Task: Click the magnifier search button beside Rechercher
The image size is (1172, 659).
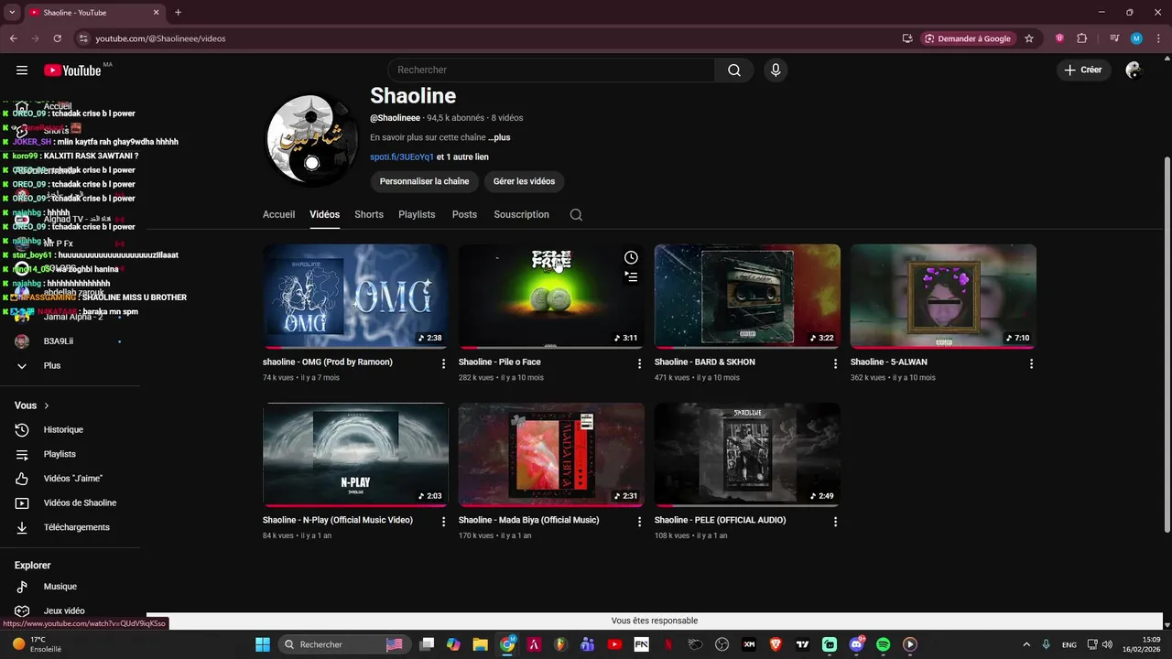Action: pyautogui.click(x=734, y=70)
